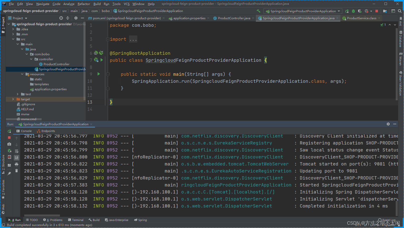Open Run panel settings gear

click(388, 124)
